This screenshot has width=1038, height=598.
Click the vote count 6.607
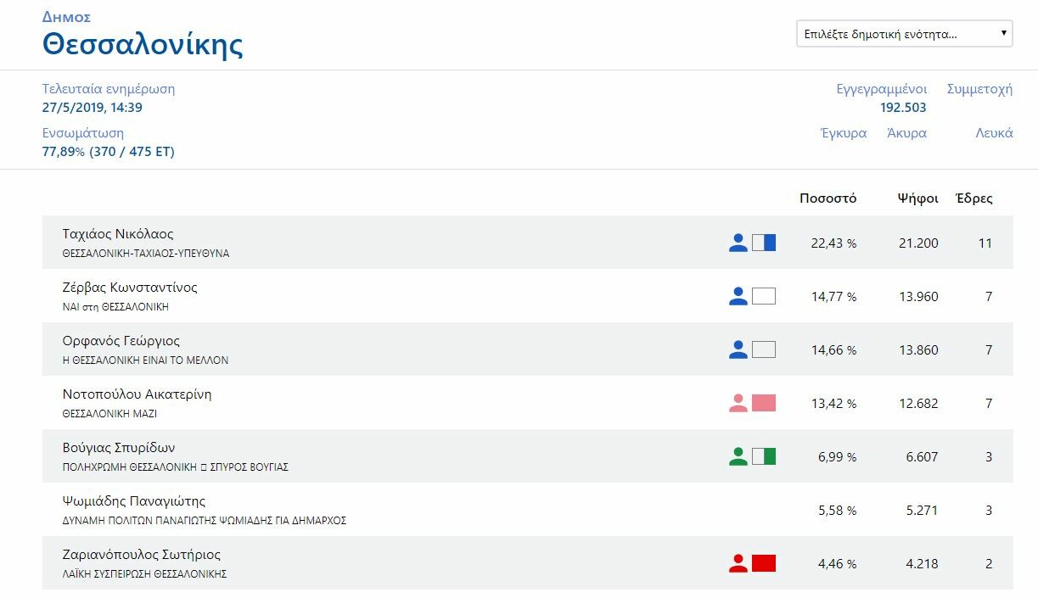coord(923,457)
